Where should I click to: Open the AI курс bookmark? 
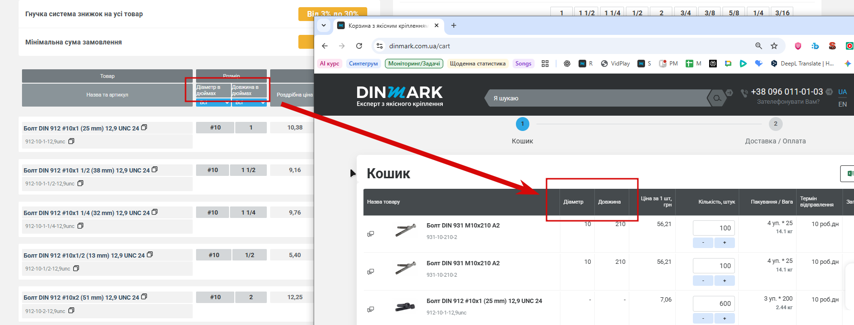click(329, 64)
